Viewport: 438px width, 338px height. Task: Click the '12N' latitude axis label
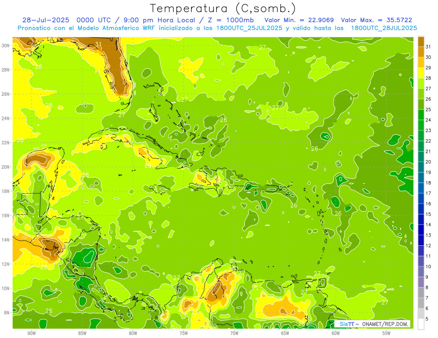(x=5, y=264)
